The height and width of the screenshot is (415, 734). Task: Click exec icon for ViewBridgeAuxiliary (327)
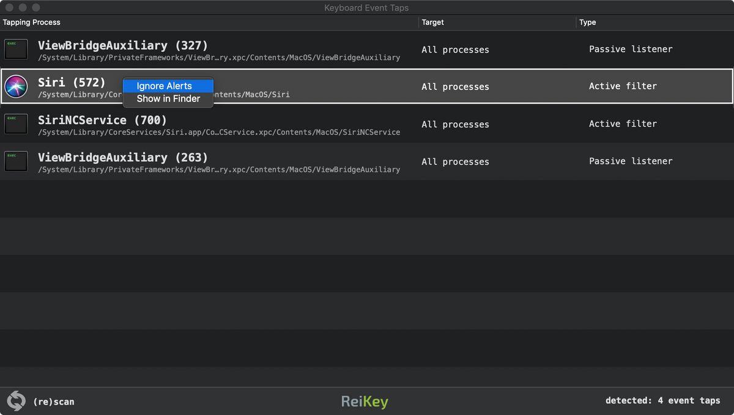16,50
